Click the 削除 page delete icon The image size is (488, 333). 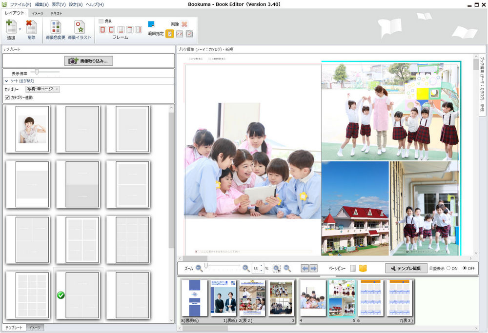tap(31, 27)
